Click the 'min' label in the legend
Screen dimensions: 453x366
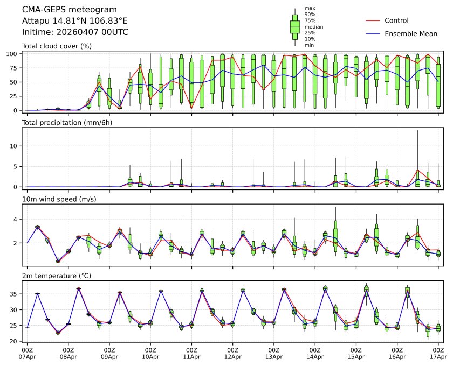pos(309,45)
